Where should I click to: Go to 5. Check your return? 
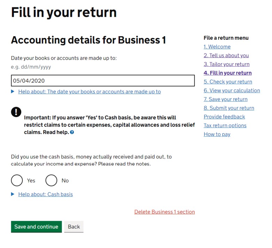(x=228, y=82)
